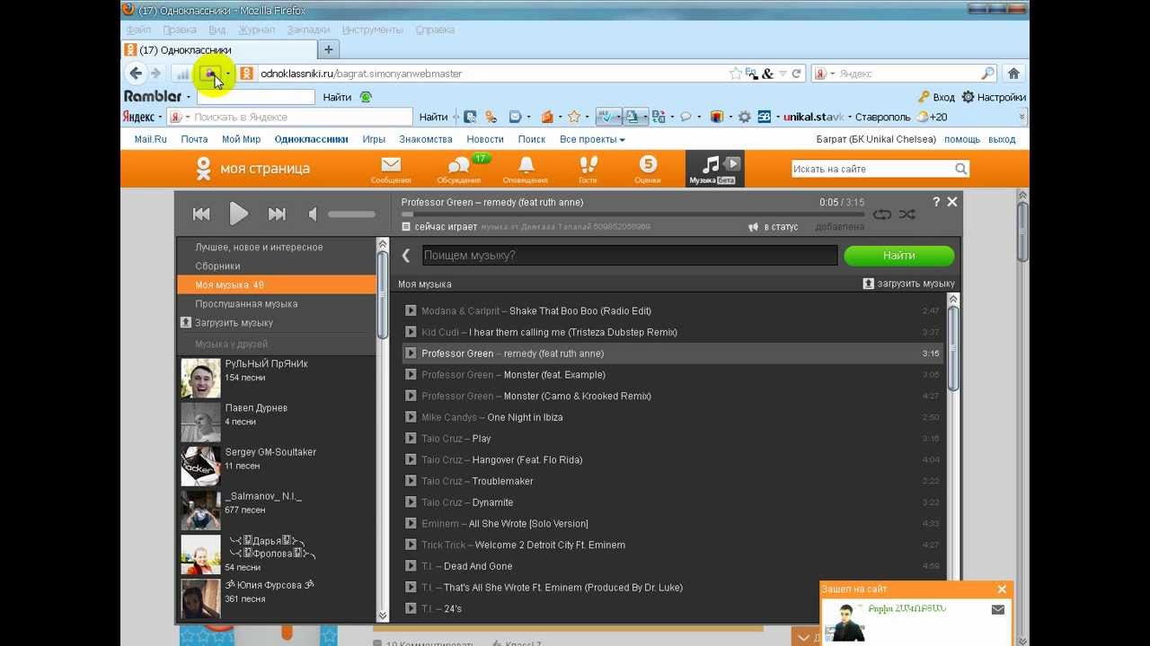
Task: Play Taio Cruz Hangover track
Action: [x=411, y=459]
